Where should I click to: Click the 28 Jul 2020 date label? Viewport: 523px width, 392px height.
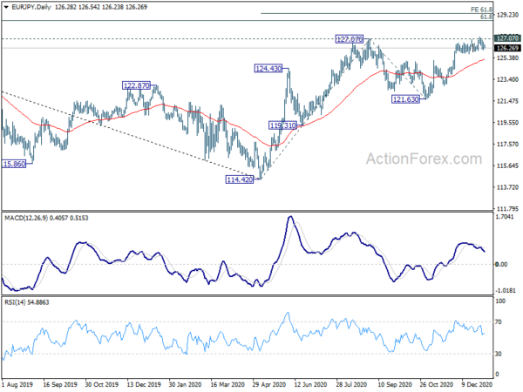click(352, 384)
